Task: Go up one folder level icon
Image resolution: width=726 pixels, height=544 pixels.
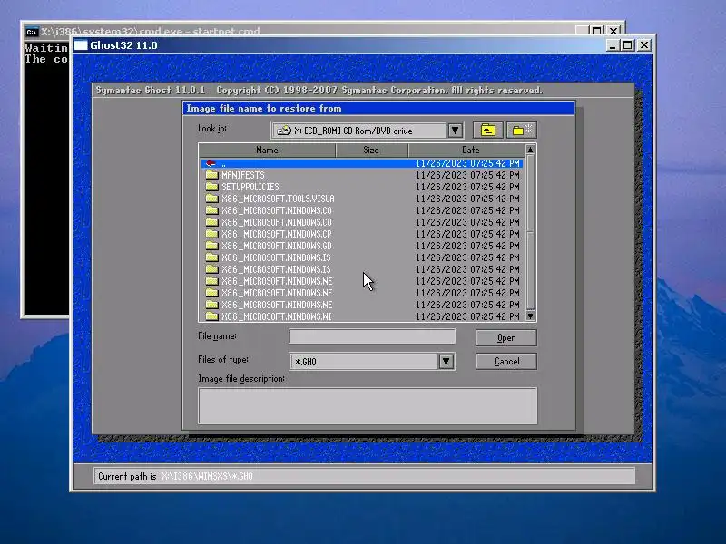Action: [x=487, y=131]
